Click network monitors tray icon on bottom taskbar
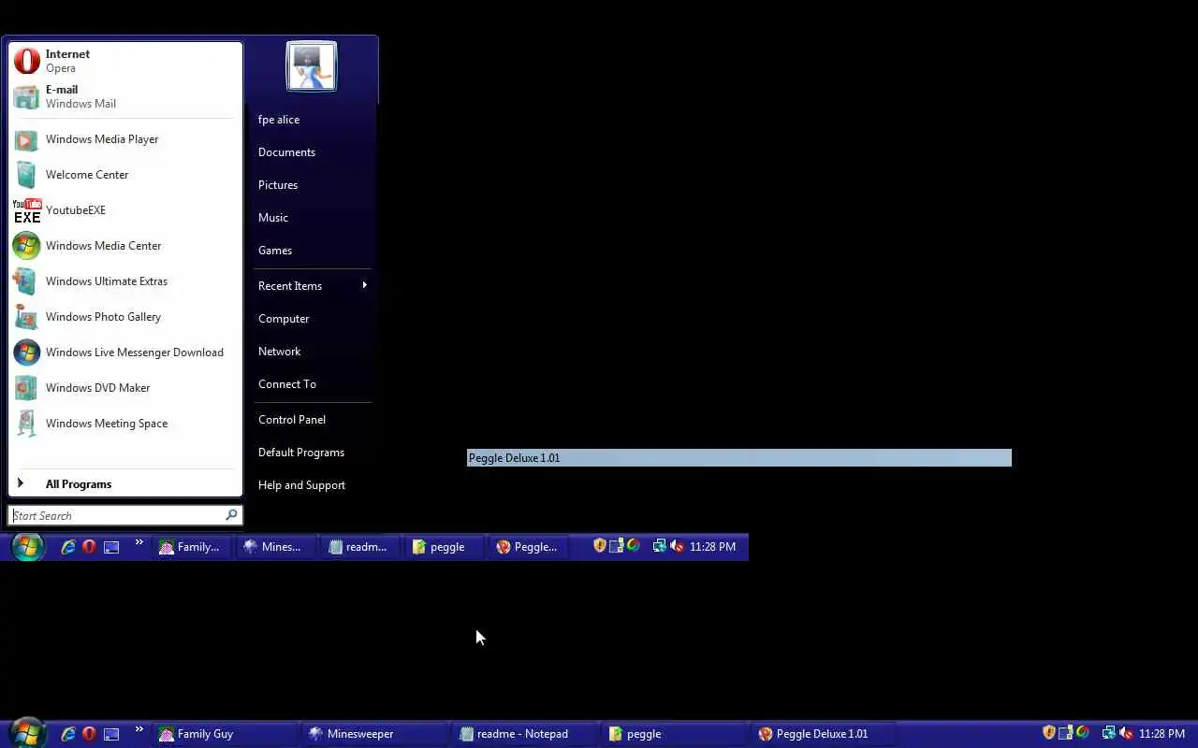1198x748 pixels. point(1108,734)
